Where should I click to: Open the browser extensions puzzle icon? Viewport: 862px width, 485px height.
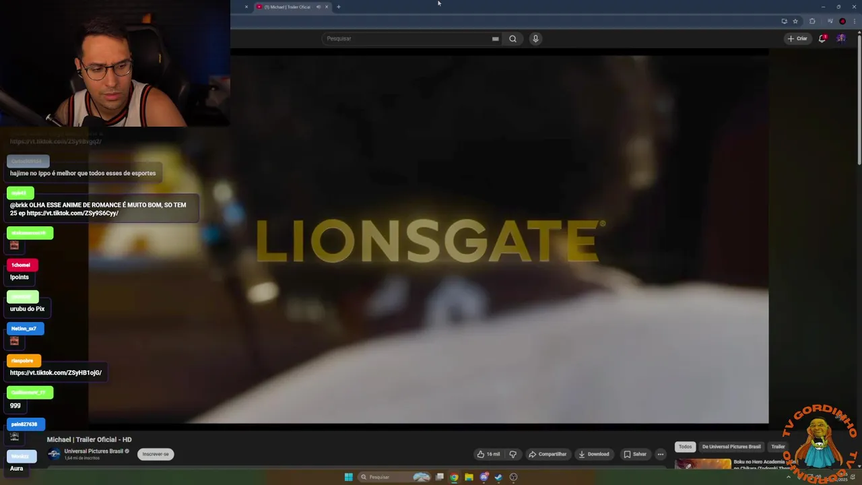(x=812, y=21)
